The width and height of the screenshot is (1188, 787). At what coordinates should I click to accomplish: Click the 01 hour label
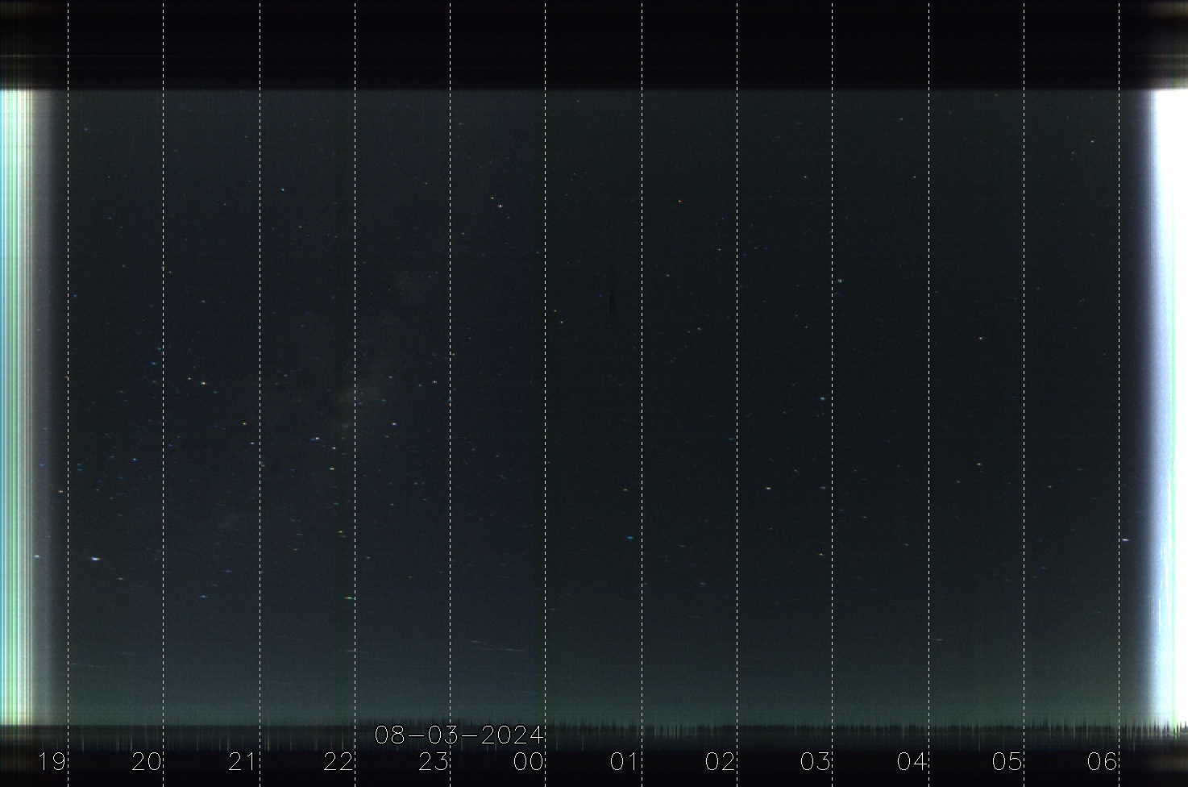(625, 761)
